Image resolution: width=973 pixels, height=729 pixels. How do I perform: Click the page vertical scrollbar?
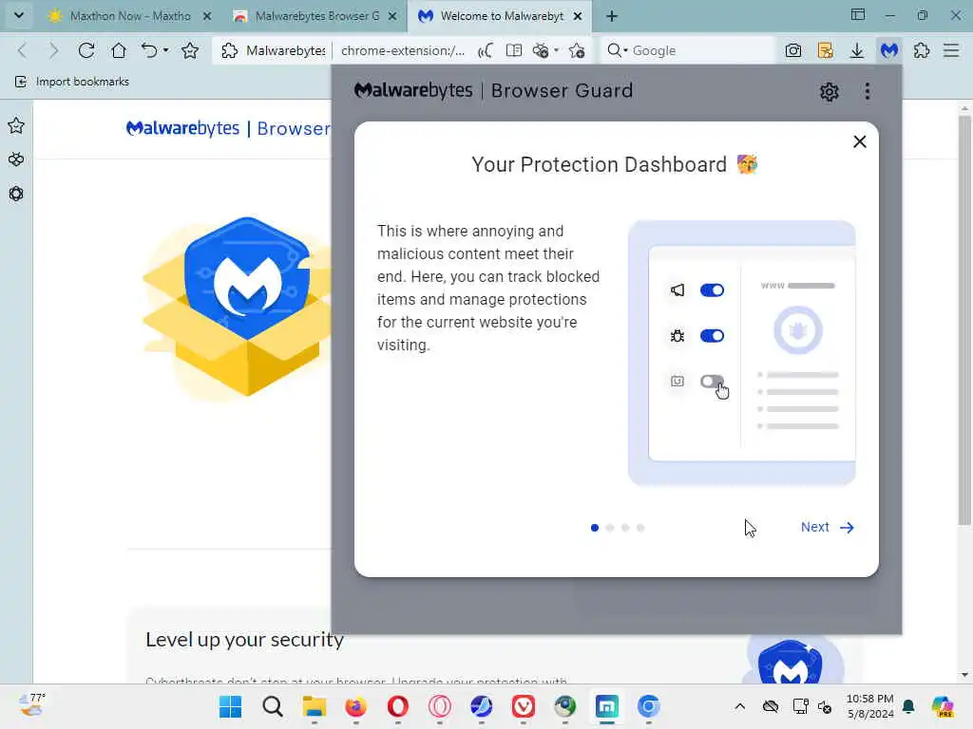coord(964,320)
